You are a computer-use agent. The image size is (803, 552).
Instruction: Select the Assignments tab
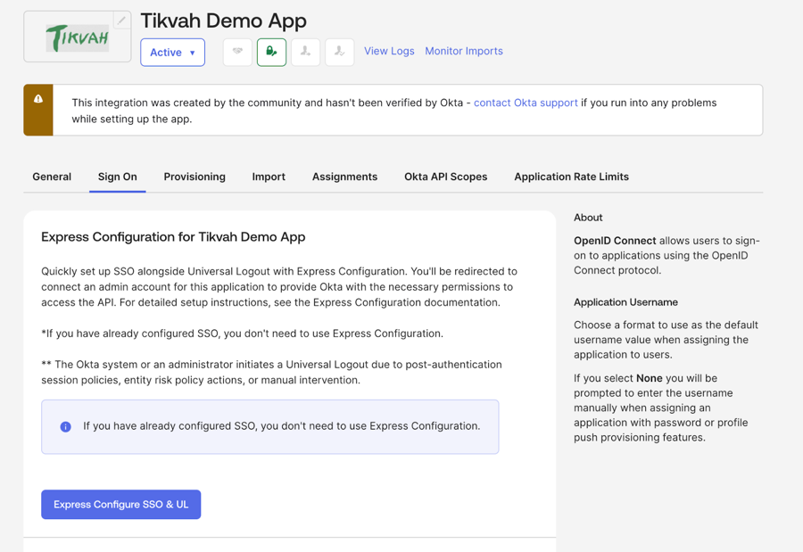[344, 177]
